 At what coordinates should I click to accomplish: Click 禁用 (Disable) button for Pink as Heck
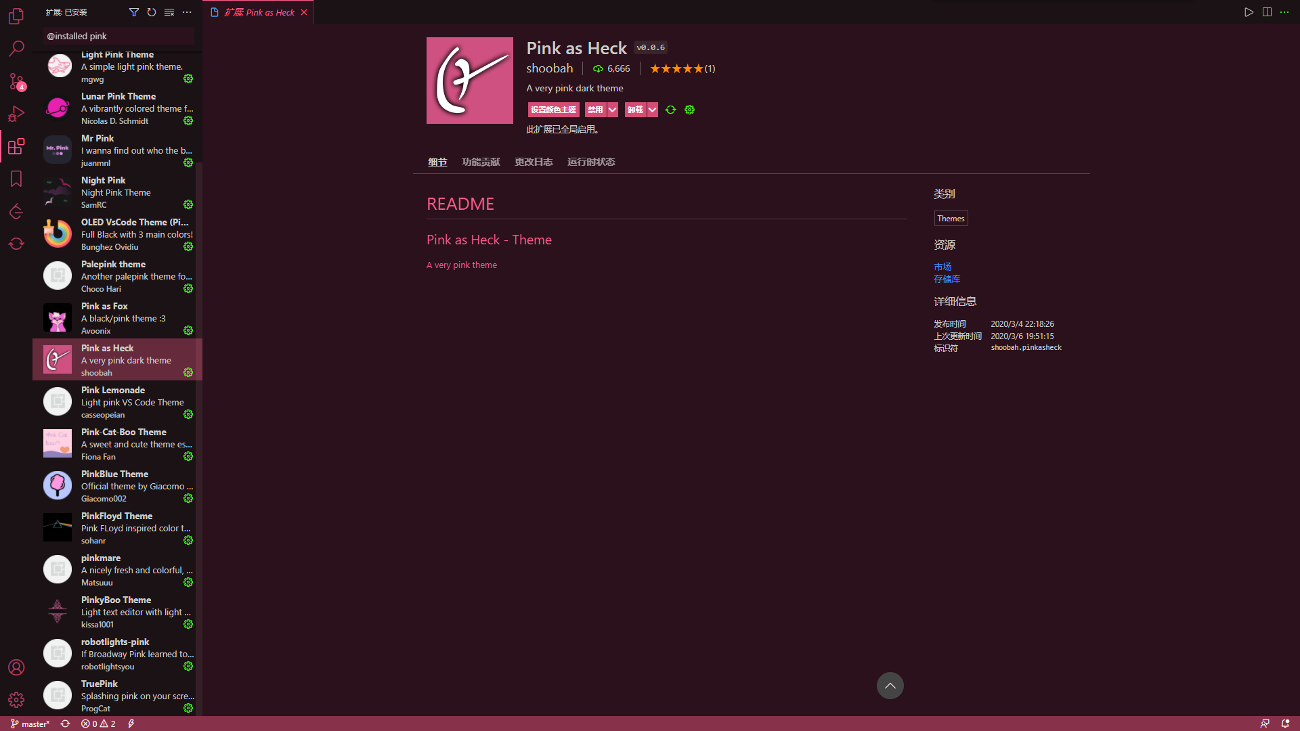(x=594, y=110)
